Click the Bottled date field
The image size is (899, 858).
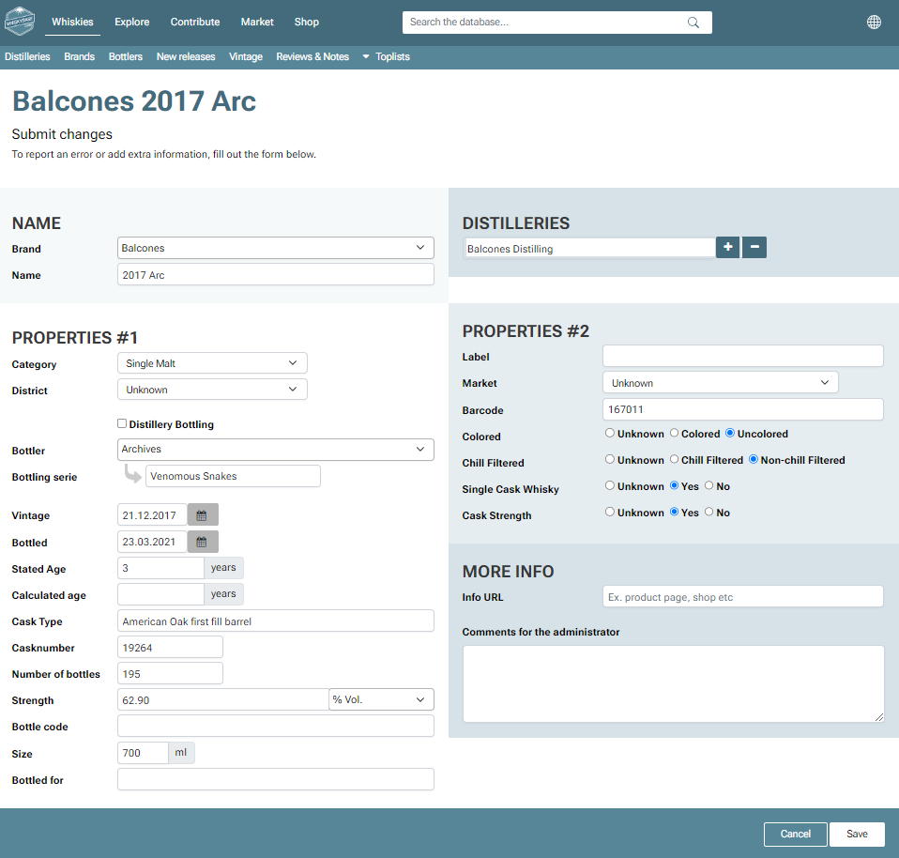pyautogui.click(x=152, y=542)
